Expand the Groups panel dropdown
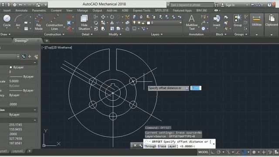 pos(241,34)
